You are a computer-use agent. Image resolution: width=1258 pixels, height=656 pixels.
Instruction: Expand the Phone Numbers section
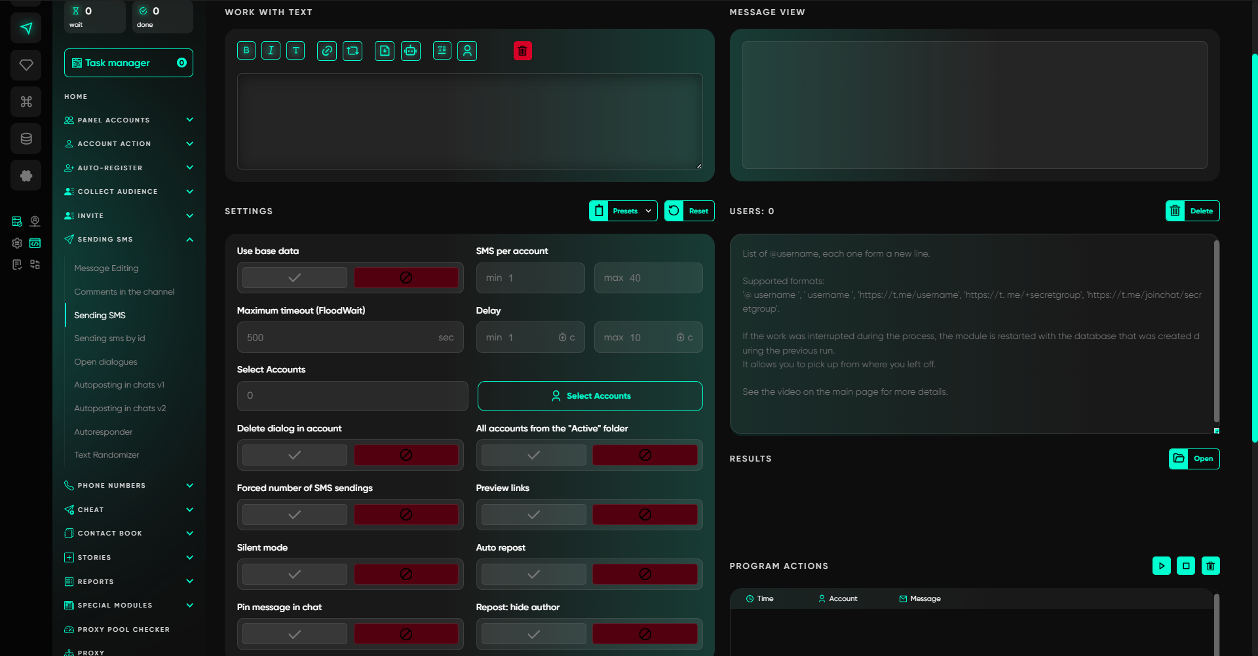pos(128,485)
